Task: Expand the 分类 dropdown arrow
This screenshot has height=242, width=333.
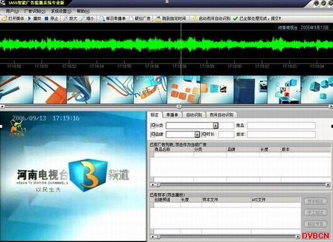Action: [216, 126]
